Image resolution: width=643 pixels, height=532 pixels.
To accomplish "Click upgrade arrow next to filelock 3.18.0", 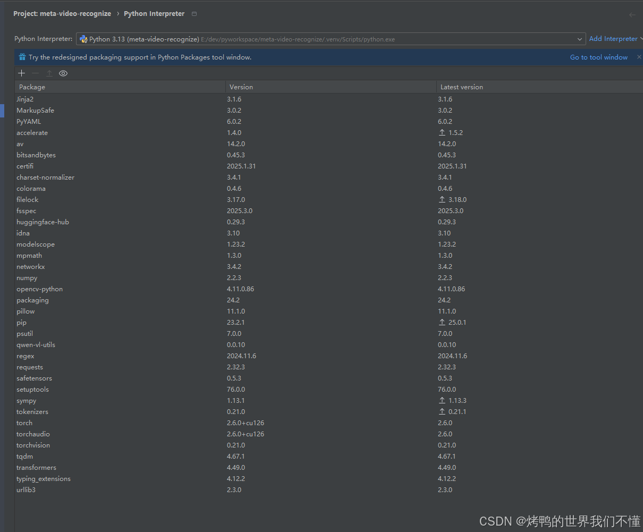I will coord(442,200).
